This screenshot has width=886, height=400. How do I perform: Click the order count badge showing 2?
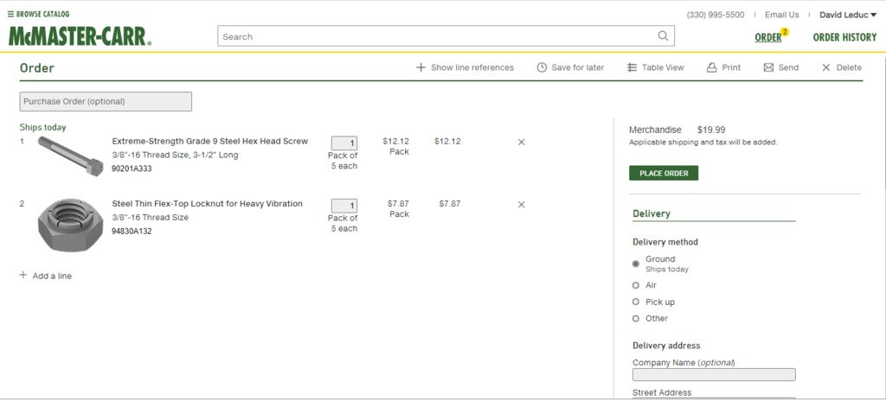click(785, 32)
